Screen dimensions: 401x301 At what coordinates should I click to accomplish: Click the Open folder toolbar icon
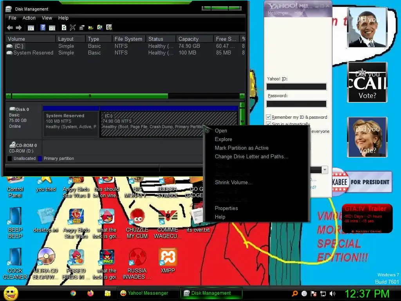click(91, 28)
